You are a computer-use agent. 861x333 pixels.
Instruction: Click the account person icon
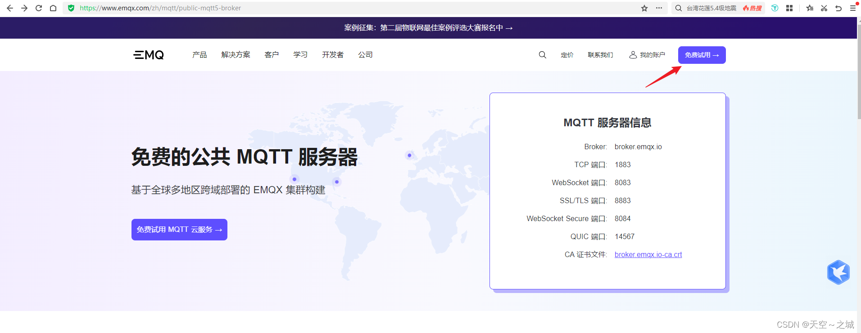click(x=633, y=55)
